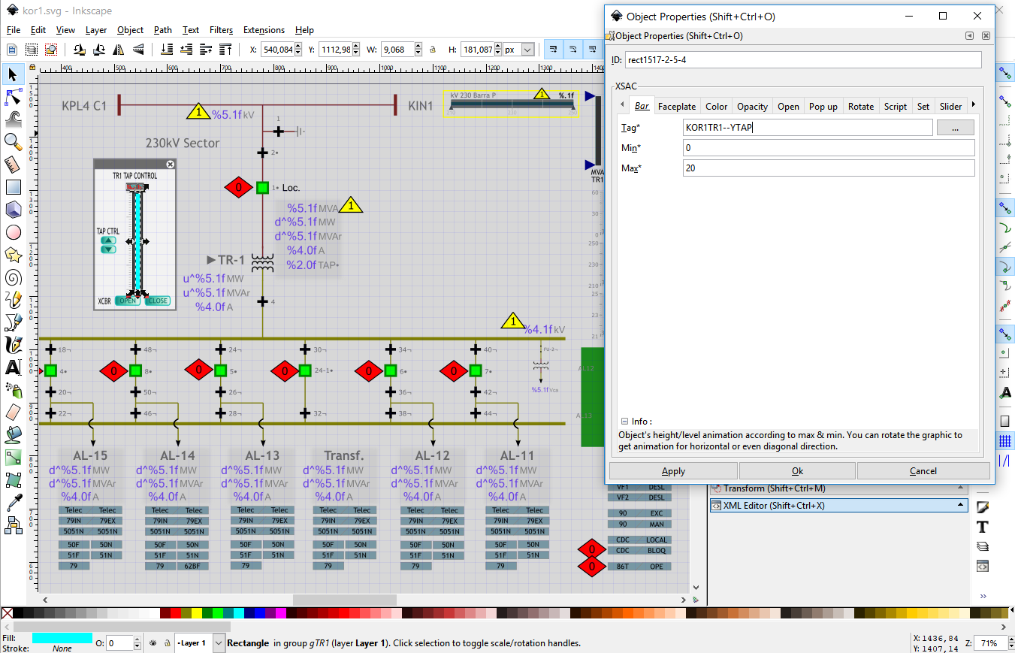Image resolution: width=1015 pixels, height=653 pixels.
Task: Pick the Eyedropper color picker tool
Action: 13,503
